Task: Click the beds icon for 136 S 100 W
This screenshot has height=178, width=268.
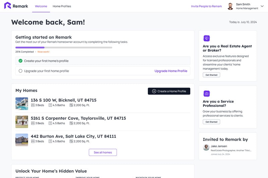Action: (x=33, y=105)
